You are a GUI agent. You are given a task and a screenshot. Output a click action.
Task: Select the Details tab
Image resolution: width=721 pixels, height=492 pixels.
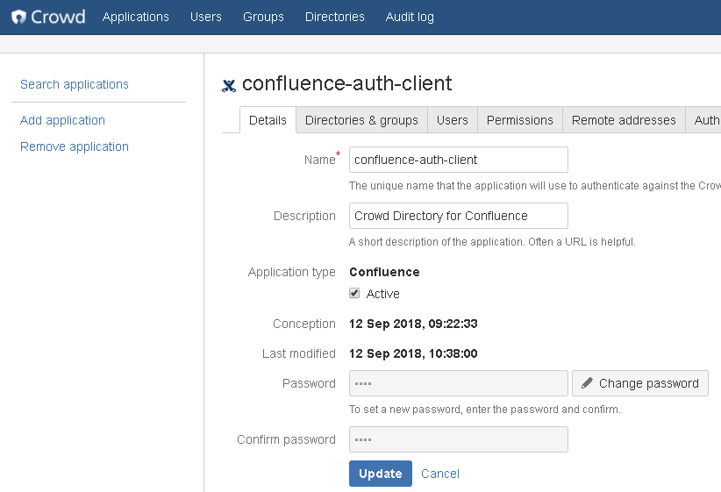(268, 120)
